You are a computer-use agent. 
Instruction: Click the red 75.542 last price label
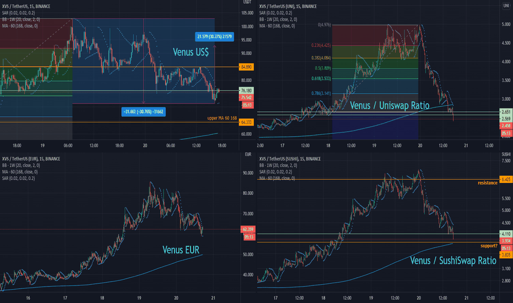click(x=246, y=98)
